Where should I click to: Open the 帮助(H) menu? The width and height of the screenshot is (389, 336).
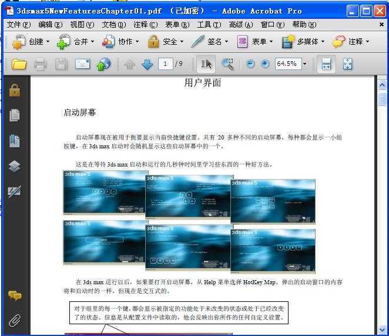pos(304,25)
